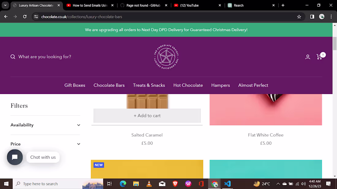Viewport: 337px width, 189px height.
Task: Go back to the previous page
Action: pyautogui.click(x=6, y=17)
